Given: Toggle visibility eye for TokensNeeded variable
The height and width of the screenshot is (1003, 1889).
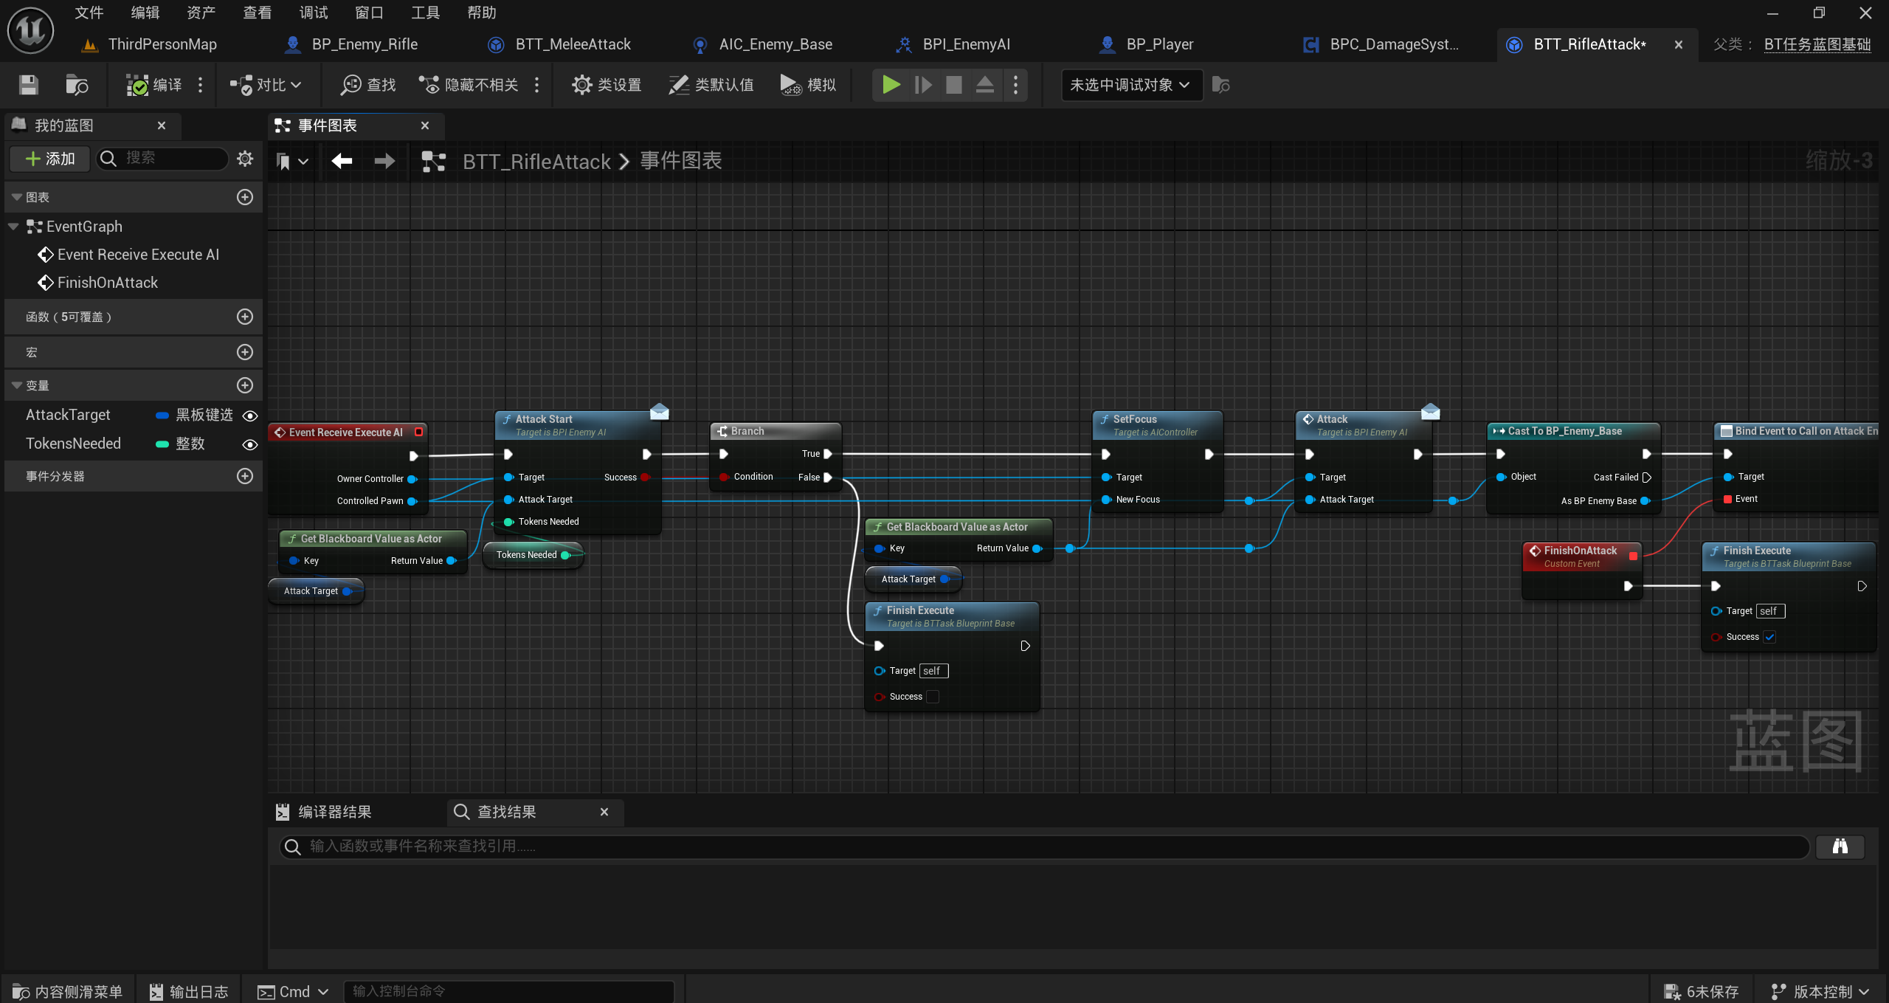Looking at the screenshot, I should pos(250,444).
